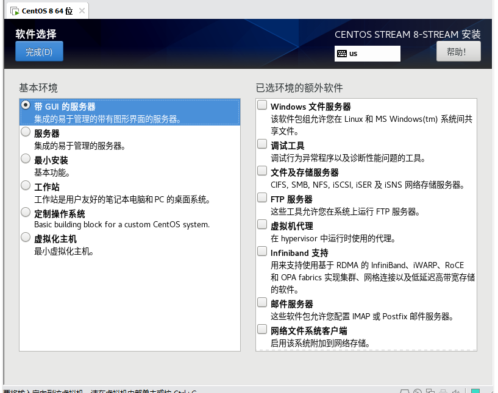
Task: Toggle the Infiniband 支持 checkbox
Action: click(262, 252)
